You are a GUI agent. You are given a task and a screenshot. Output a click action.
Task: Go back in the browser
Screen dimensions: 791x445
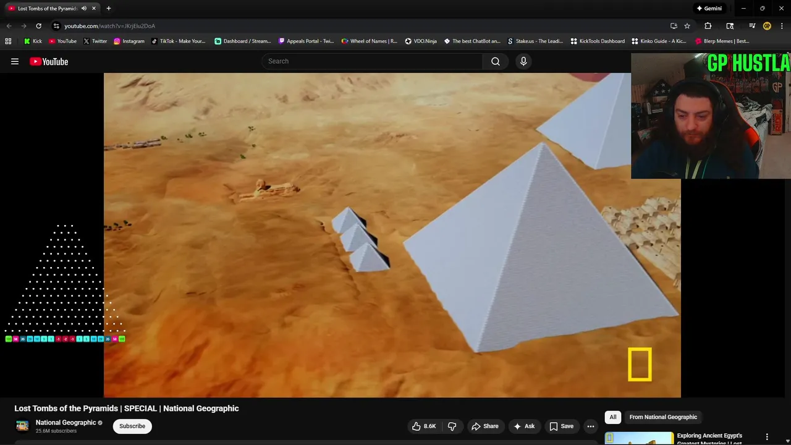[9, 26]
